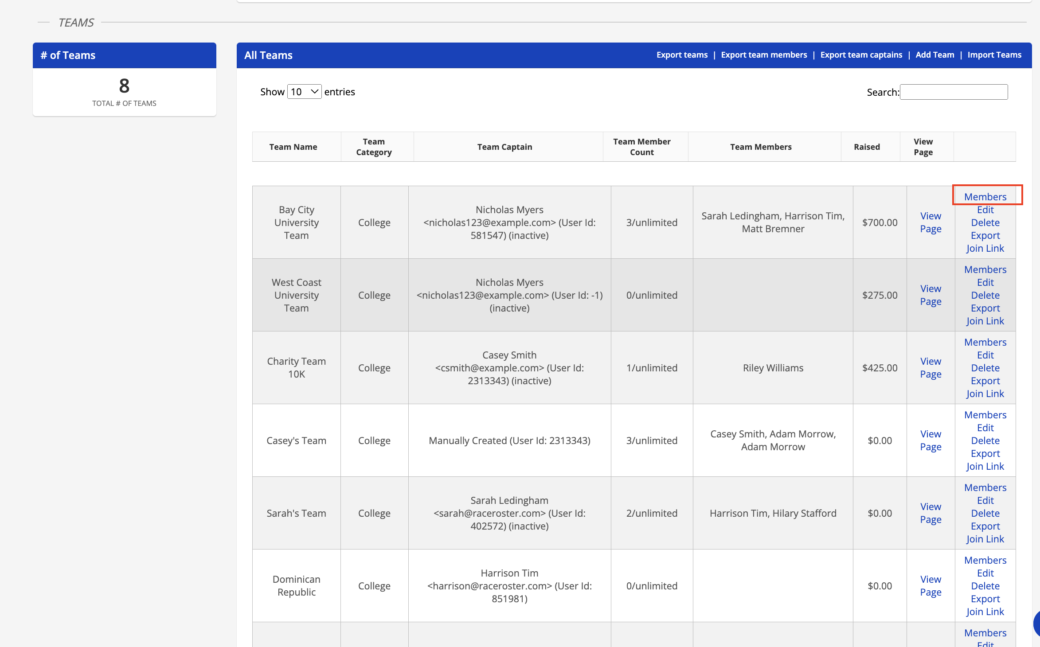The image size is (1040, 647).
Task: Click Export teams link
Action: click(x=682, y=55)
